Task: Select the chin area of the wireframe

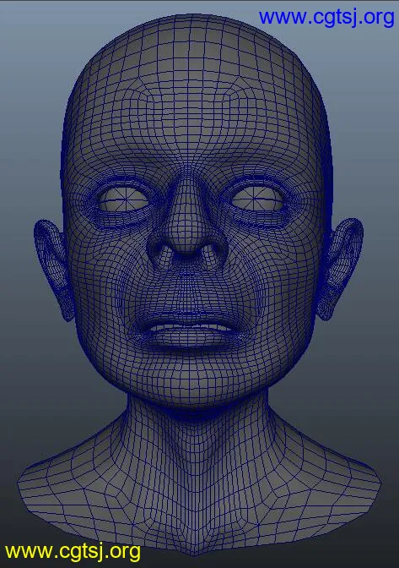Action: click(x=188, y=379)
